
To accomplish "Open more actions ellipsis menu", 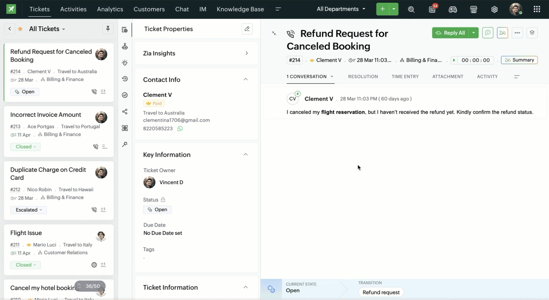I will (517, 33).
